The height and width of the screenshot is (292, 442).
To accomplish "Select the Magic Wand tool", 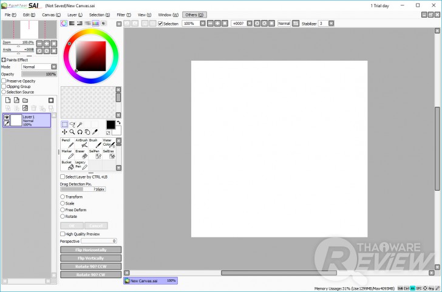I will pyautogui.click(x=80, y=124).
